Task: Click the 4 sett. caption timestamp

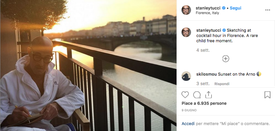Action: 203,50
